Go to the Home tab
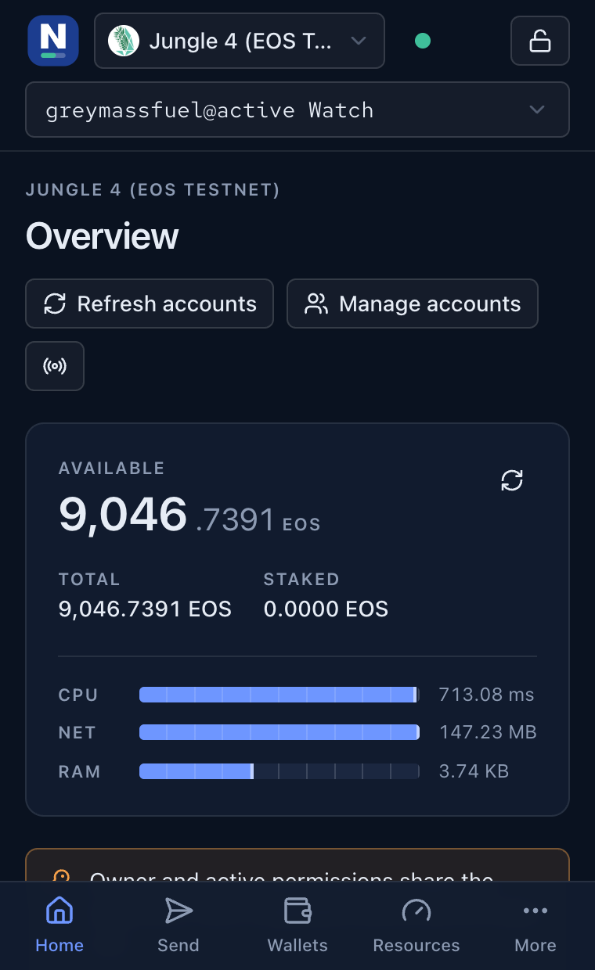This screenshot has width=595, height=970. coord(59,926)
